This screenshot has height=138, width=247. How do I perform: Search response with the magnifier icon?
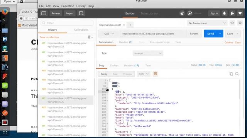237,74
